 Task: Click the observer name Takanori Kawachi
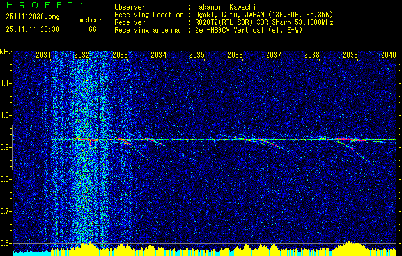(x=226, y=7)
